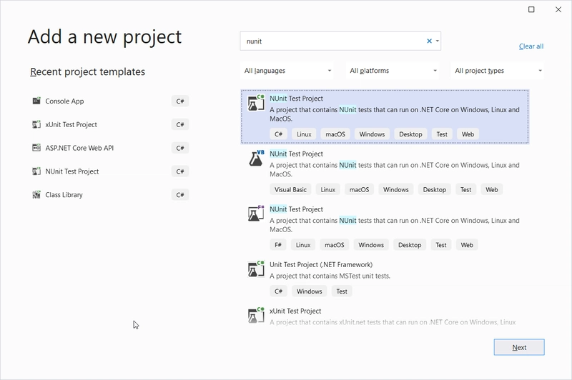Click the Console App template icon
Screen dimensions: 572x380
point(36,101)
